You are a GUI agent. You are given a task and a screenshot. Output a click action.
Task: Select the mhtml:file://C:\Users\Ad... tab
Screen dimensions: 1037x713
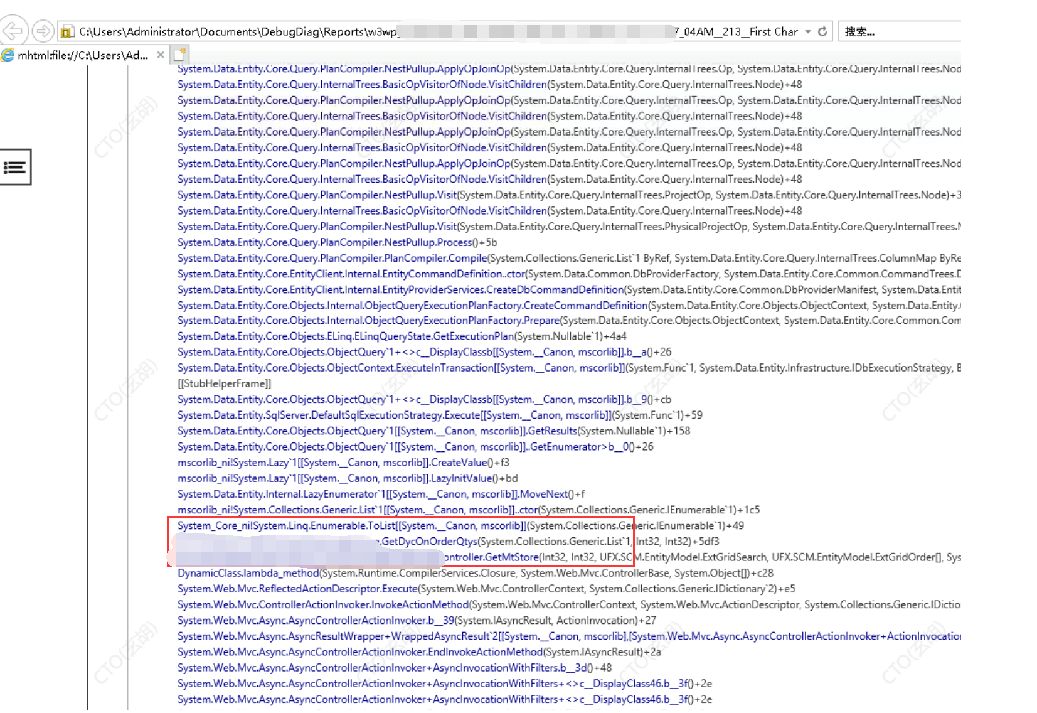[x=83, y=55]
